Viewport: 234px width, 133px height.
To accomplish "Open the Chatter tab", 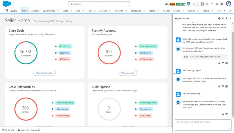I will tap(166, 11).
